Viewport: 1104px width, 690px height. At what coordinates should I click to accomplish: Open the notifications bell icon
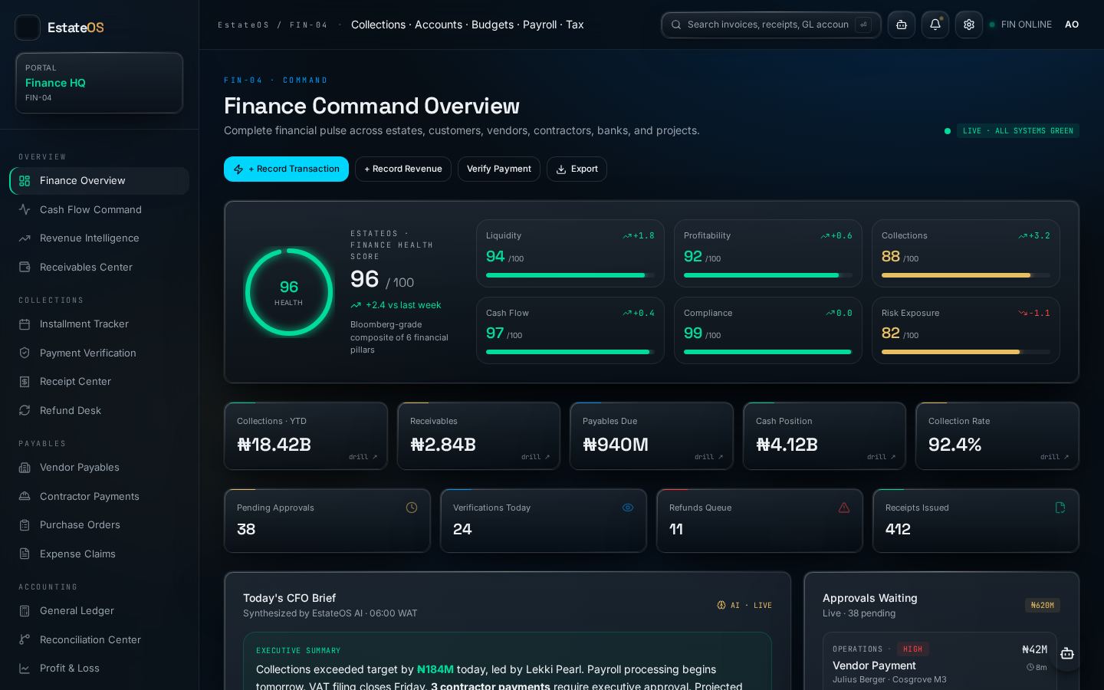tap(935, 25)
